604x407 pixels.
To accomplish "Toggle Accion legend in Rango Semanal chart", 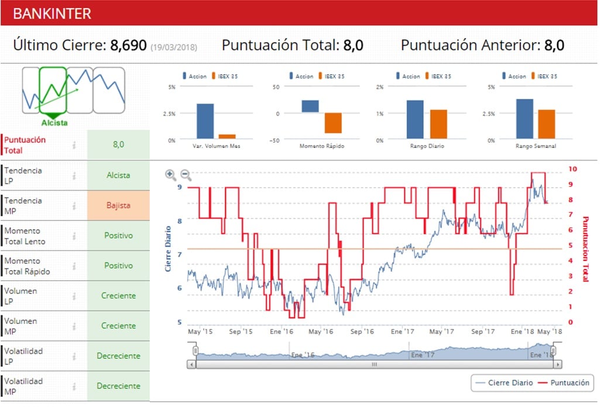I will (514, 76).
